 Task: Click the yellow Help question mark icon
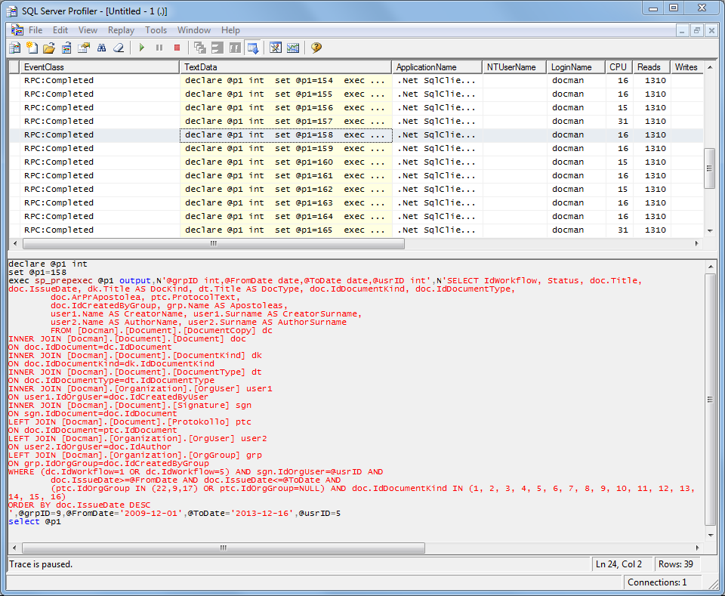(x=316, y=48)
